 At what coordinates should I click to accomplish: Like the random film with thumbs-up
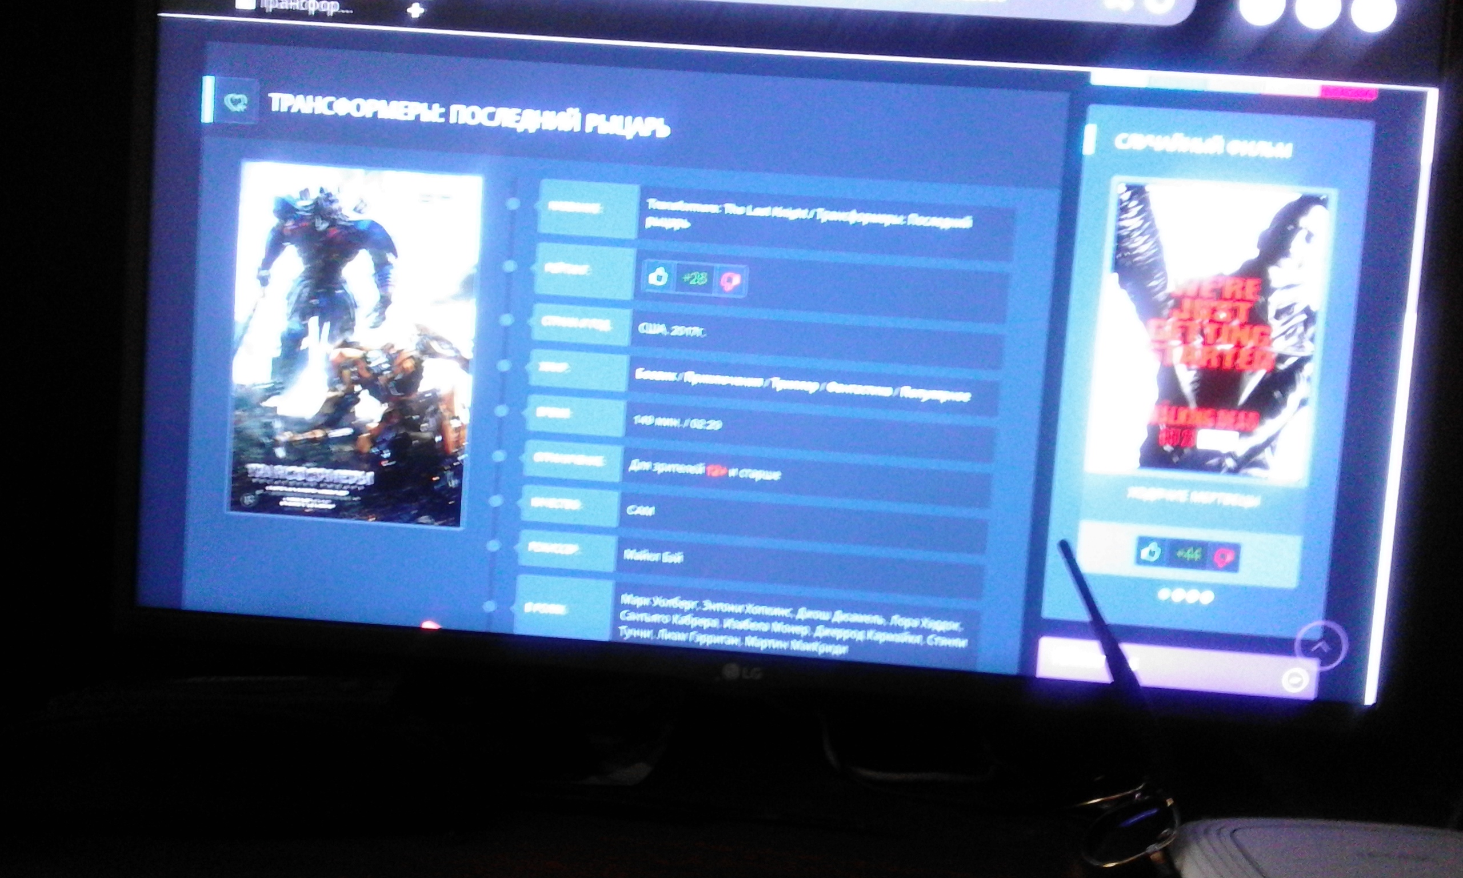[1151, 553]
